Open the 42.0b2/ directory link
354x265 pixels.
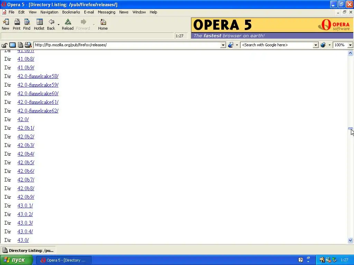coord(26,137)
